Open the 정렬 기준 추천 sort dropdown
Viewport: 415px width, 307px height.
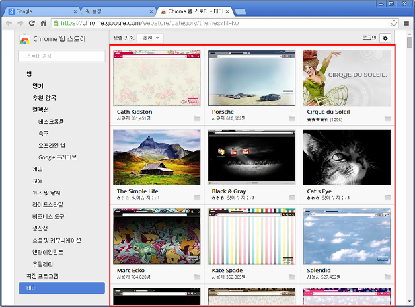[150, 38]
